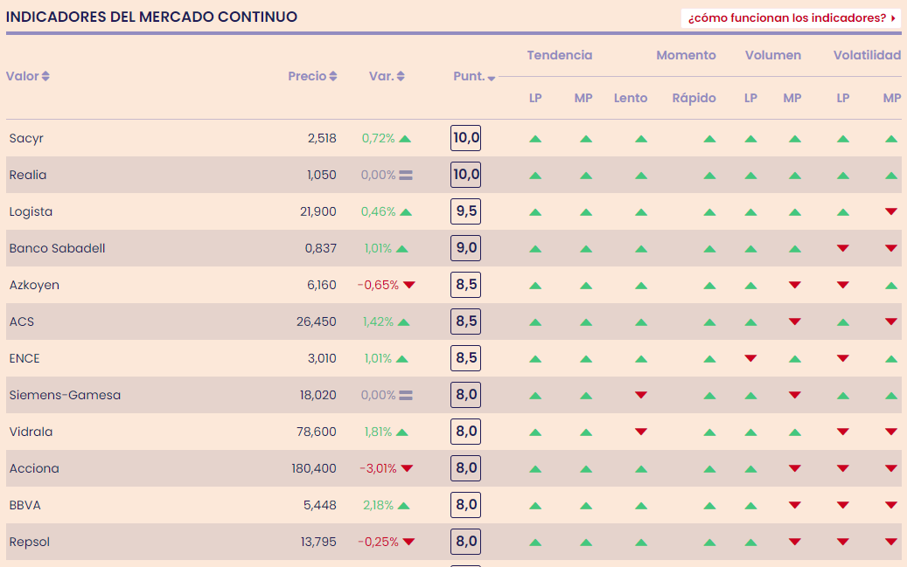Click Repsol's 8,0 score box
This screenshot has width=907, height=567.
click(465, 542)
